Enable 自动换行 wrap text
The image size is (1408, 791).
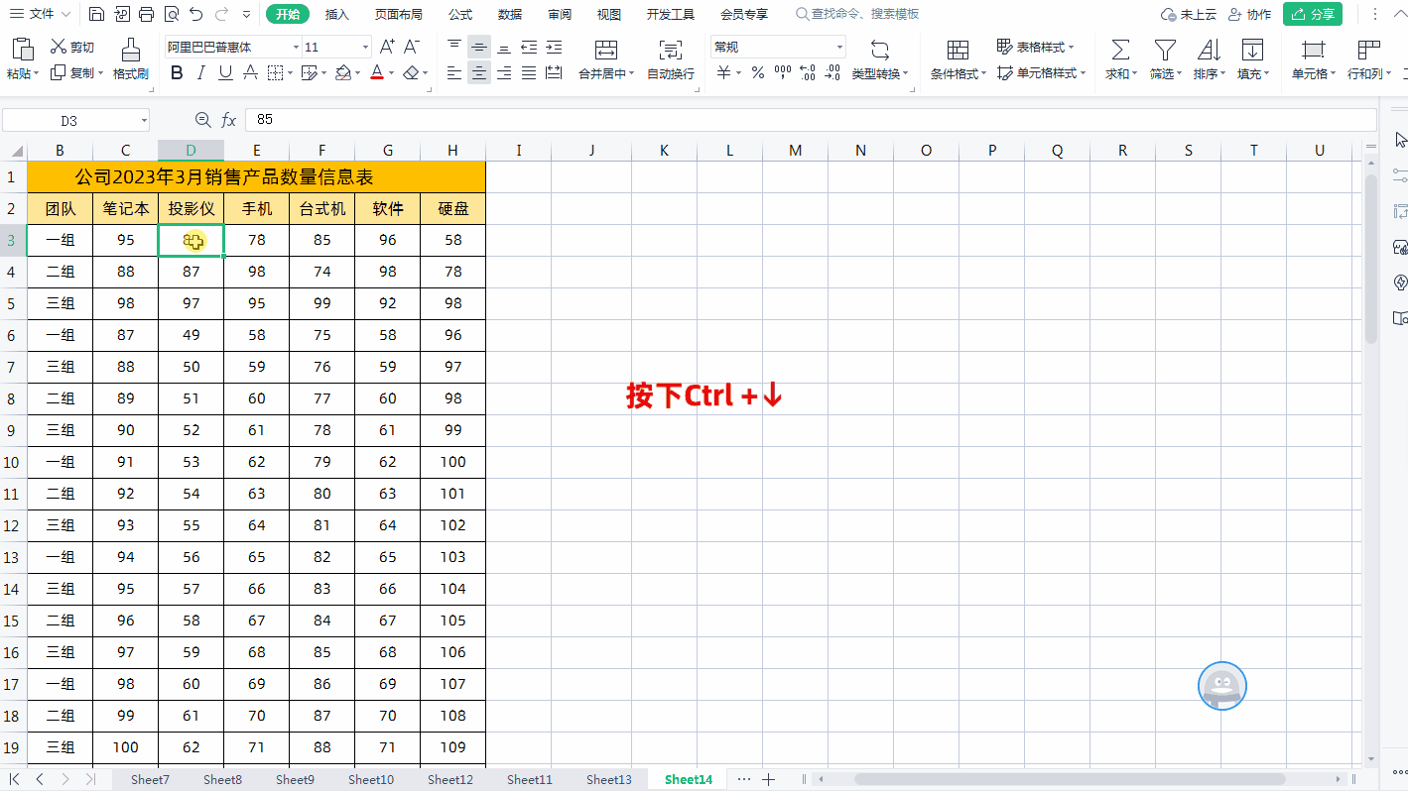coord(671,59)
